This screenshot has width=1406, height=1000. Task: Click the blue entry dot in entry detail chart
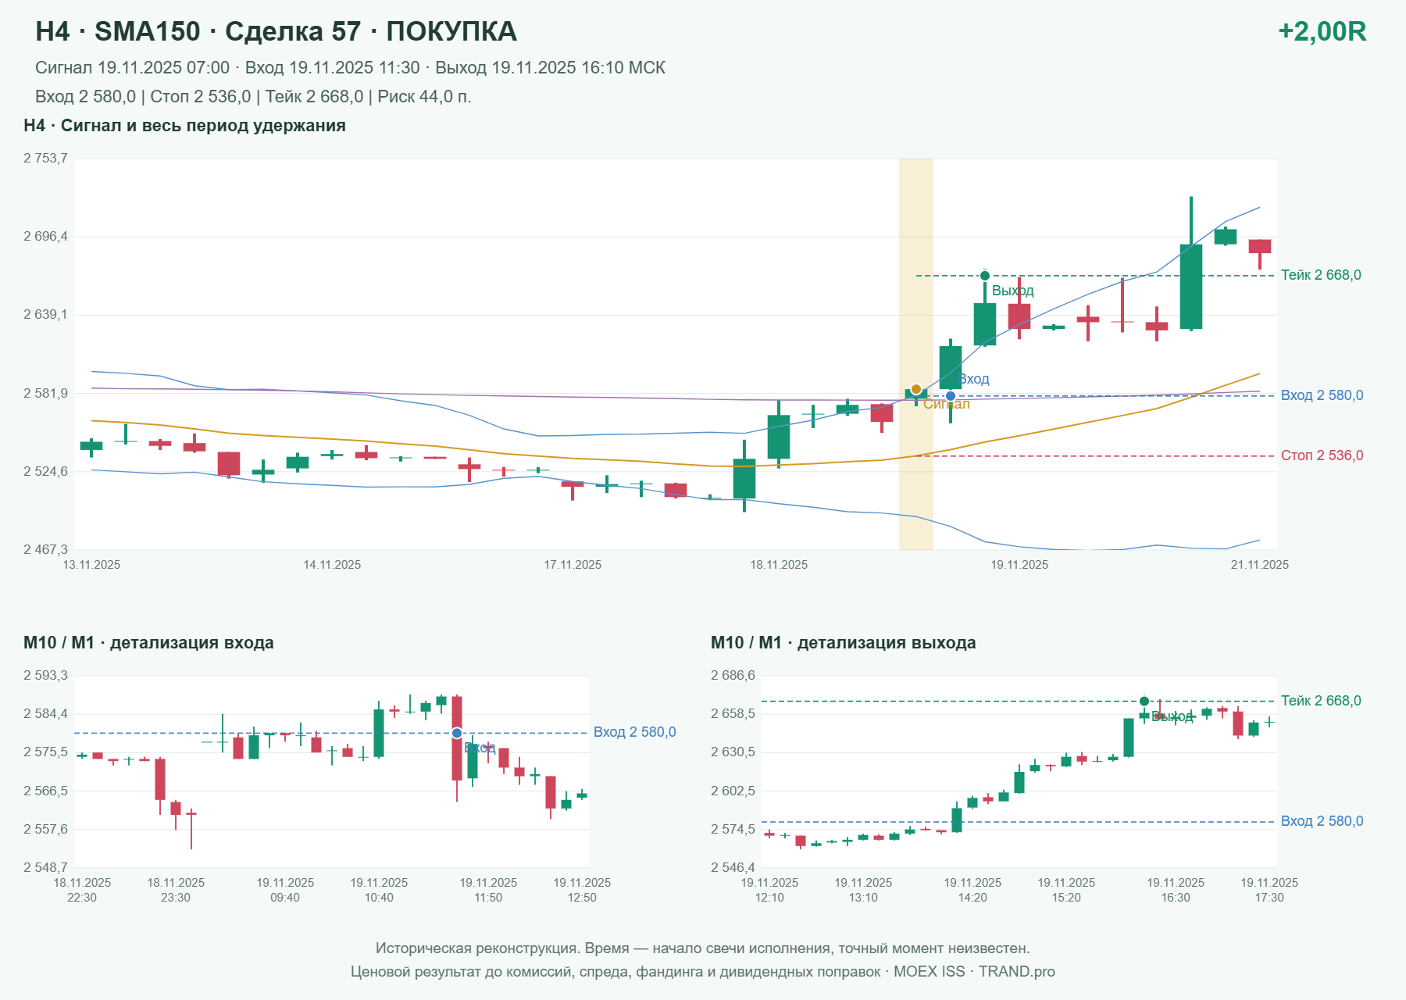click(457, 733)
